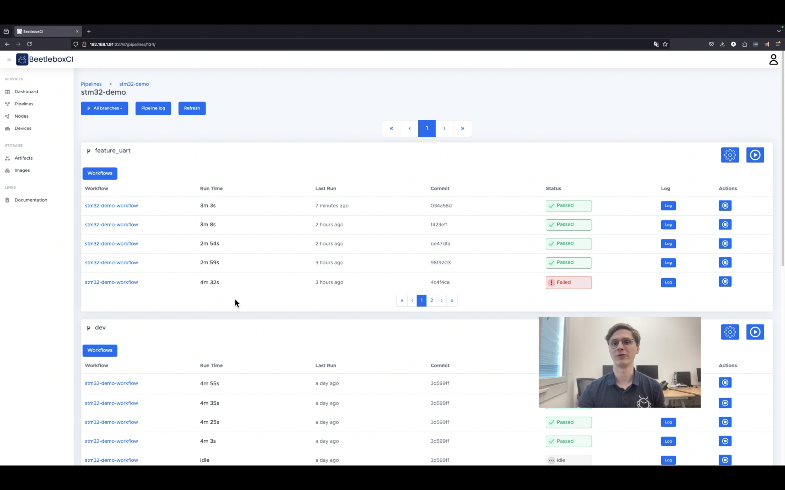
Task: Toggle the sidebar hamburger menu
Action: tap(9, 59)
